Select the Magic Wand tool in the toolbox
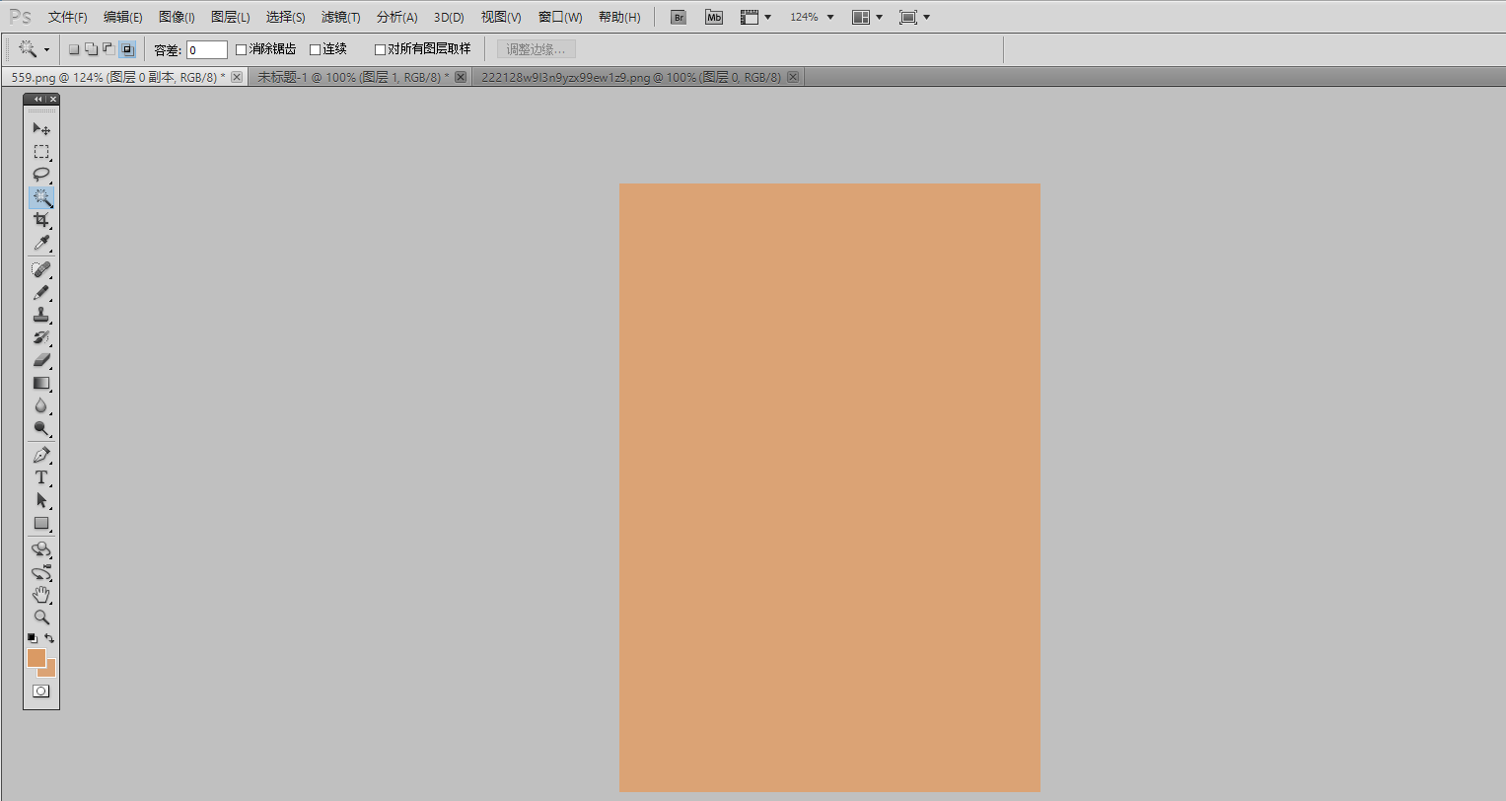The width and height of the screenshot is (1506, 801). 41,197
